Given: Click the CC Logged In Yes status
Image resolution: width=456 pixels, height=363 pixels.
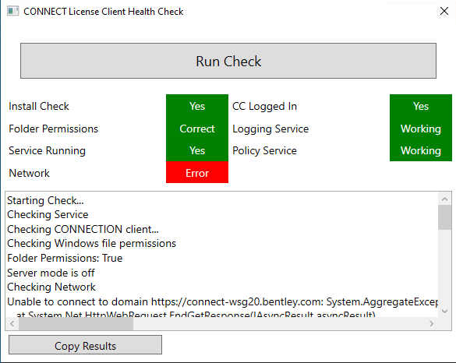Looking at the screenshot, I should coord(421,106).
